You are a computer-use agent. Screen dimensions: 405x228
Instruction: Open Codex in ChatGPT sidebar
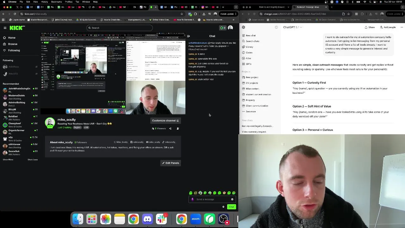pos(249,53)
